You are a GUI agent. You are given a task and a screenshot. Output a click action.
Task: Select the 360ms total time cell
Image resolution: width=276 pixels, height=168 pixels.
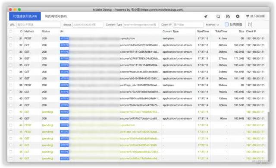pyautogui.click(x=223, y=79)
